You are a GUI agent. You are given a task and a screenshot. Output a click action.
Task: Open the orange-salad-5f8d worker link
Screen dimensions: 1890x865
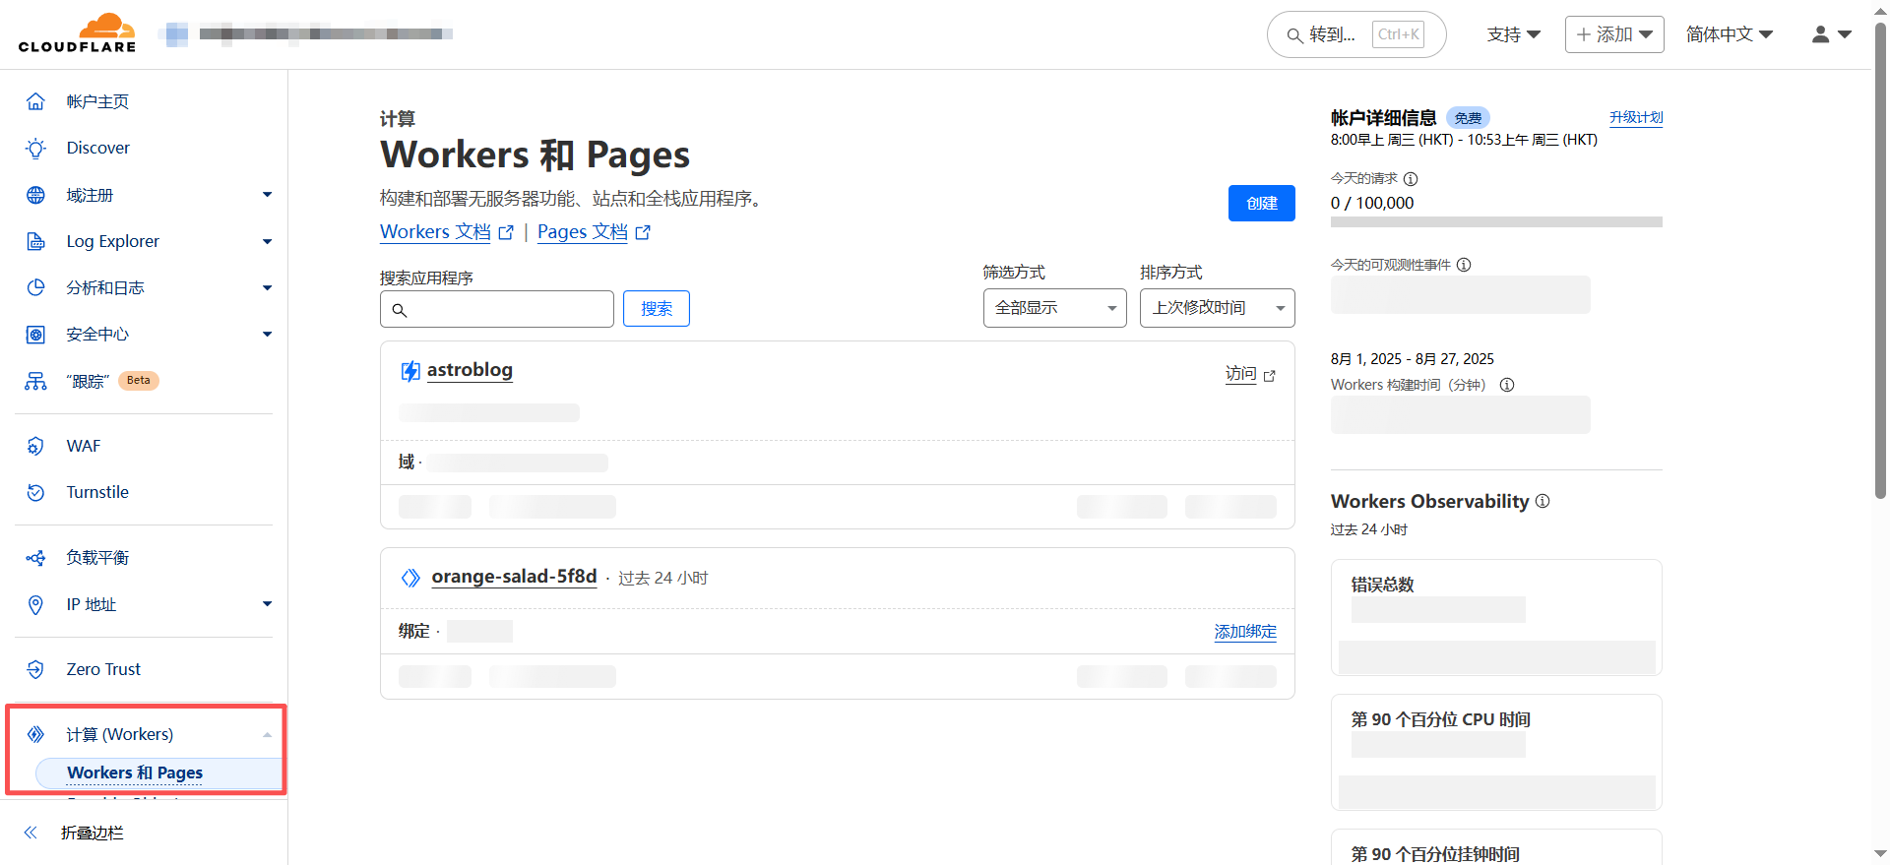coord(514,577)
